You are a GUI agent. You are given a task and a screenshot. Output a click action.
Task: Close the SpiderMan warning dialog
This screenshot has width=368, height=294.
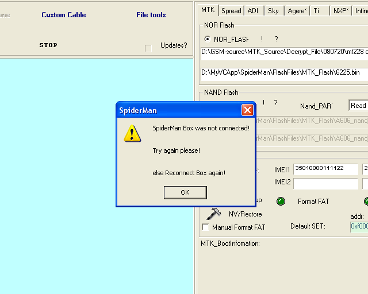click(x=247, y=110)
